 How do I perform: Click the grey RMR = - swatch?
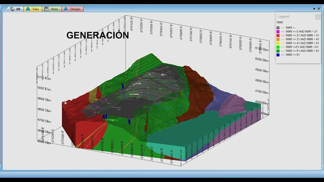tap(278, 28)
